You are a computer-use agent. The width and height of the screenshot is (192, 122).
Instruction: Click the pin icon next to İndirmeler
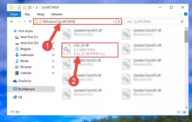pyautogui.click(x=53, y=55)
